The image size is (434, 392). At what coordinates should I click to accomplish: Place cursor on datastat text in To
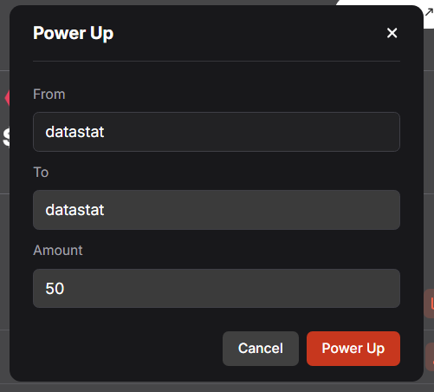pos(74,210)
